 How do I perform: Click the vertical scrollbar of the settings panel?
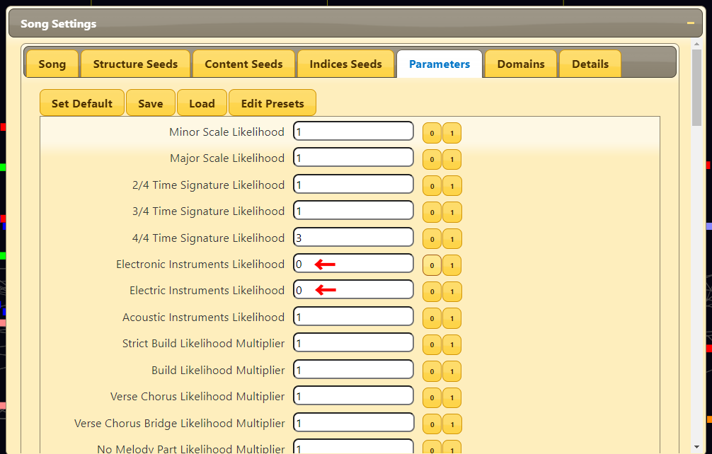click(696, 248)
